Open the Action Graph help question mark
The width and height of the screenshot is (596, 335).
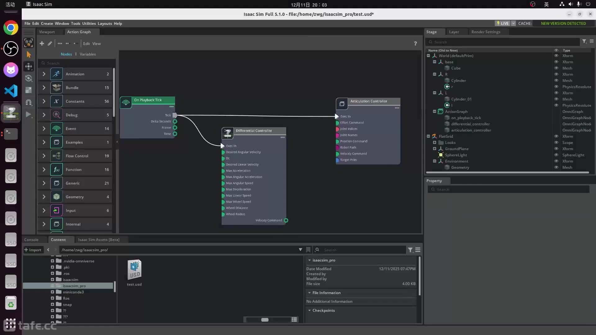coord(415,43)
